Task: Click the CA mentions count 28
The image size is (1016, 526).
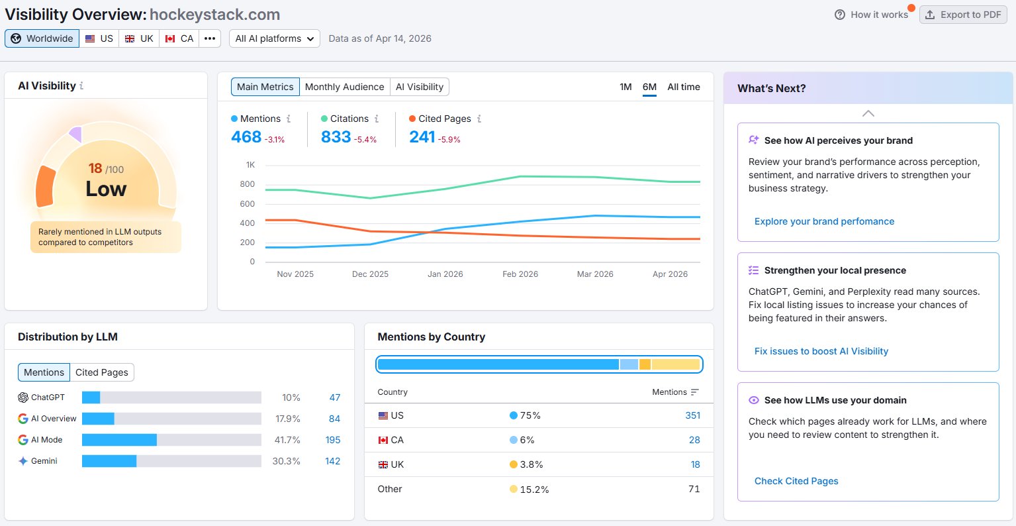Action: point(694,440)
